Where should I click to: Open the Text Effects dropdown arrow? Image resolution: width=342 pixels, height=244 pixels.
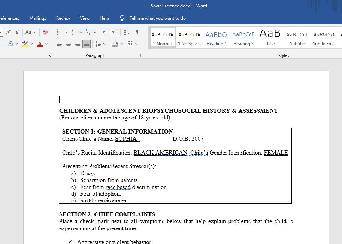pyautogui.click(x=17, y=44)
